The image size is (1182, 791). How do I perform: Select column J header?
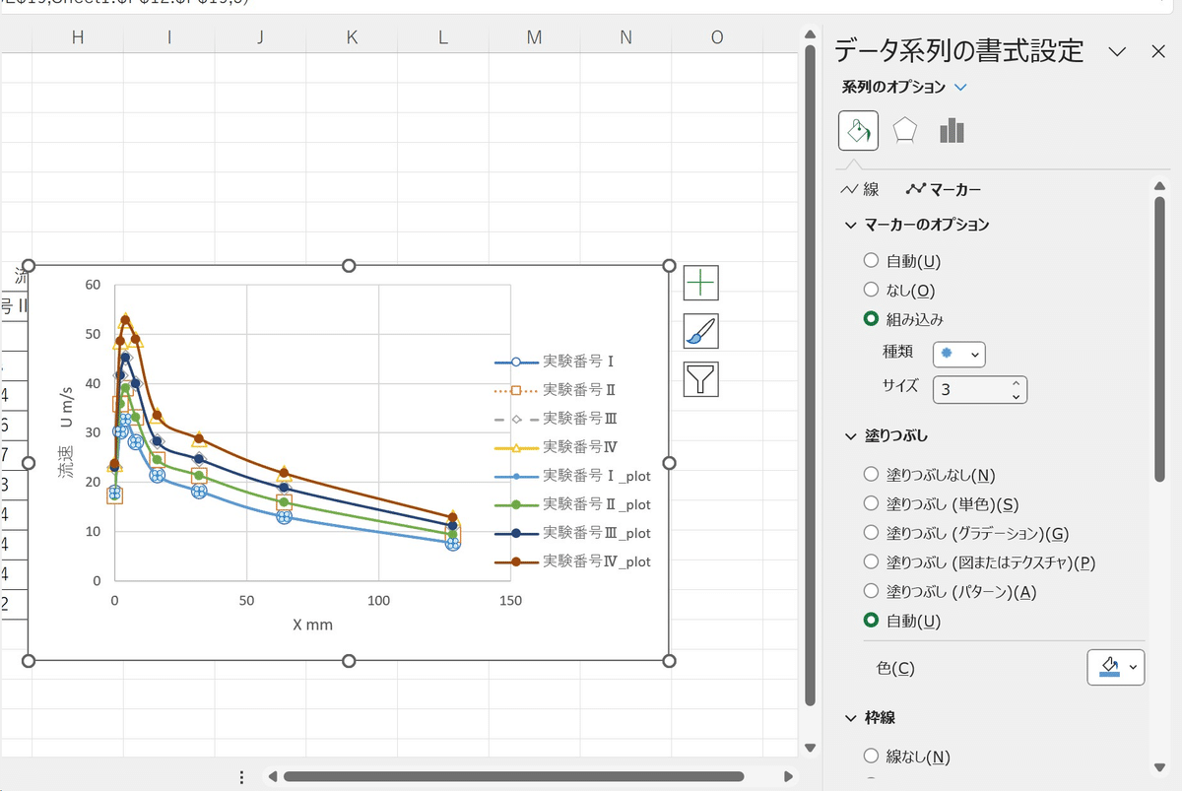tap(260, 37)
